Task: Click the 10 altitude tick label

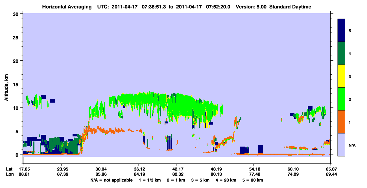Action: 16,108
